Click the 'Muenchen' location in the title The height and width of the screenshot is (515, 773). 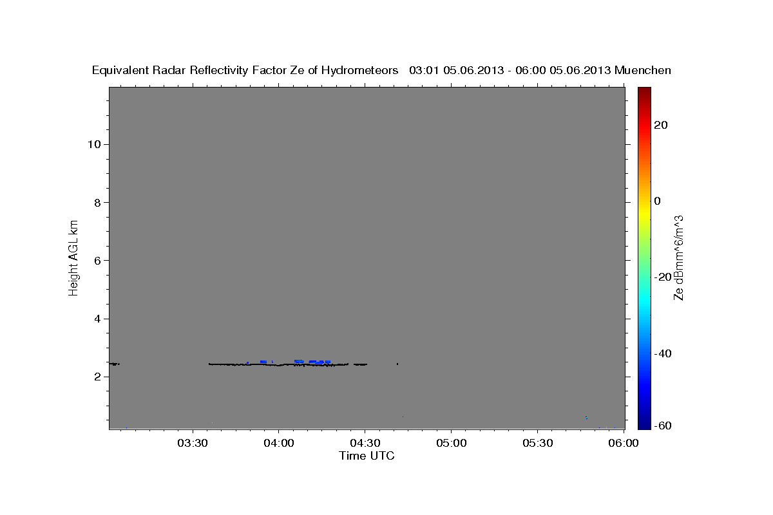point(643,70)
